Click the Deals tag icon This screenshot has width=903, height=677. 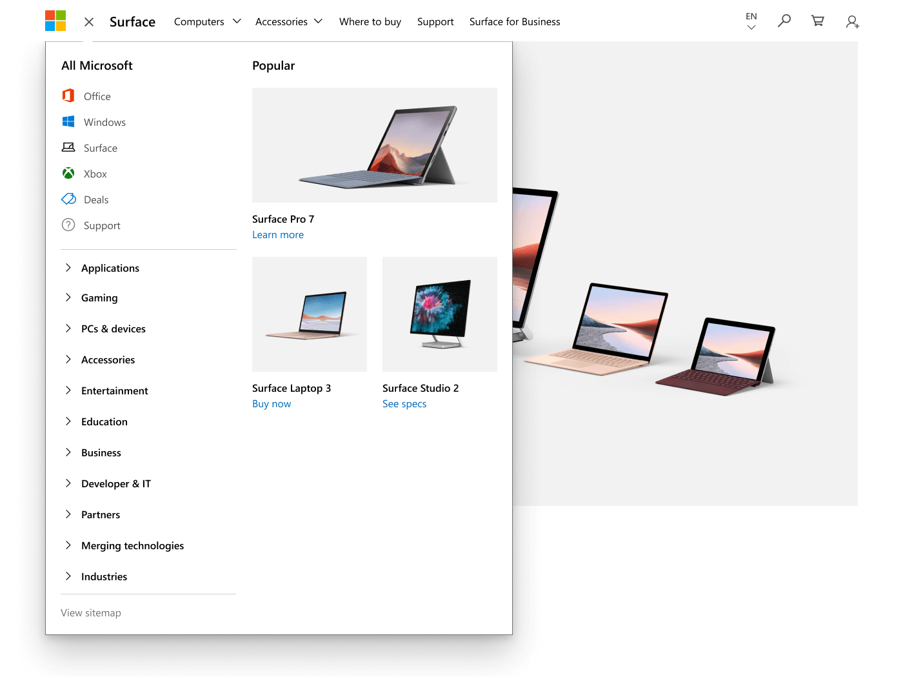coord(68,199)
